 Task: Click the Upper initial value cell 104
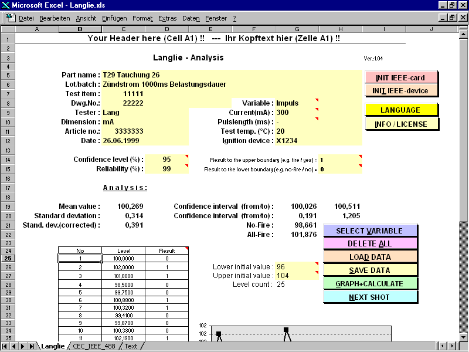pos(297,275)
